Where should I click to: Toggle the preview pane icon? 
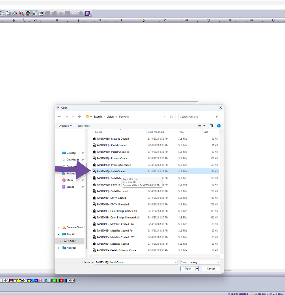tap(211, 126)
